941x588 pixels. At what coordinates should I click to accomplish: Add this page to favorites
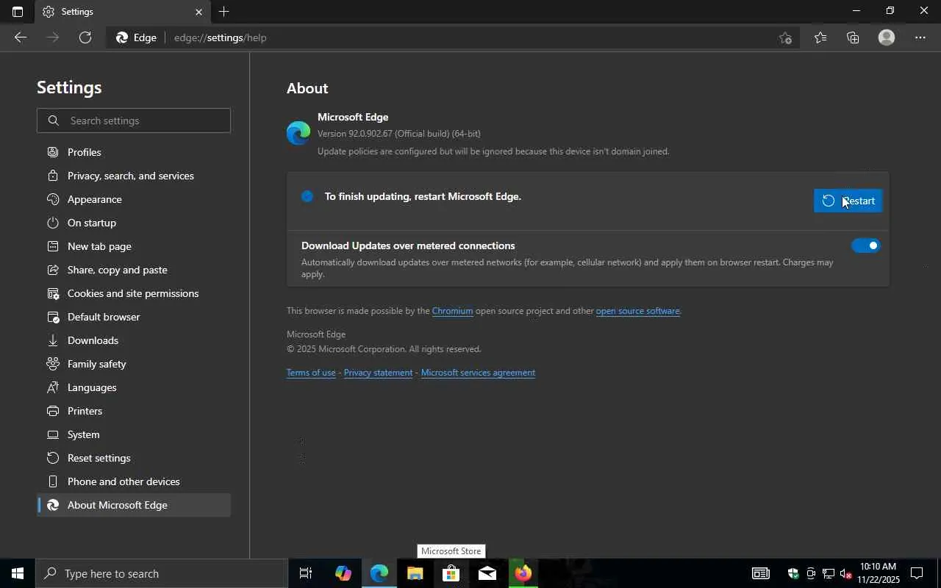coord(785,37)
